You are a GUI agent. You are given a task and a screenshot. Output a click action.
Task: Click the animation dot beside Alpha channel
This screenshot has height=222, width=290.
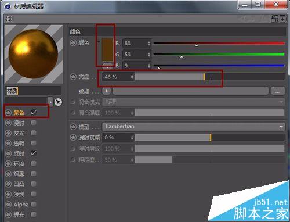point(8,205)
